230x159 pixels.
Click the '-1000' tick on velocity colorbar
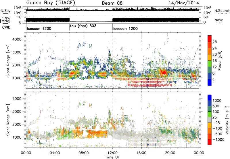pyautogui.click(x=218, y=139)
